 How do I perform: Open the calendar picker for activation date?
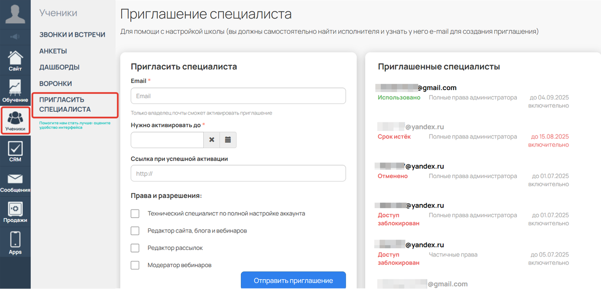pyautogui.click(x=228, y=140)
